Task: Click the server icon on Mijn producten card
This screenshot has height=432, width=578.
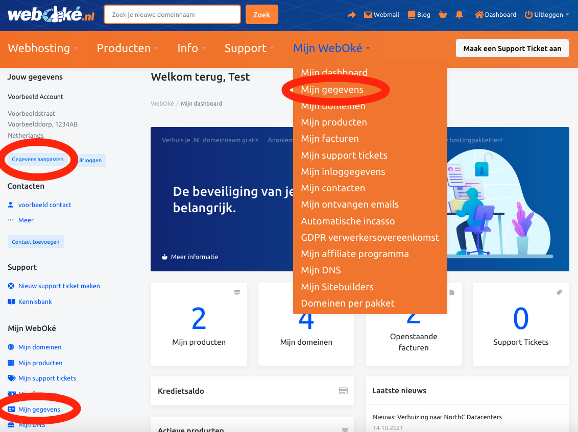Action: [237, 292]
